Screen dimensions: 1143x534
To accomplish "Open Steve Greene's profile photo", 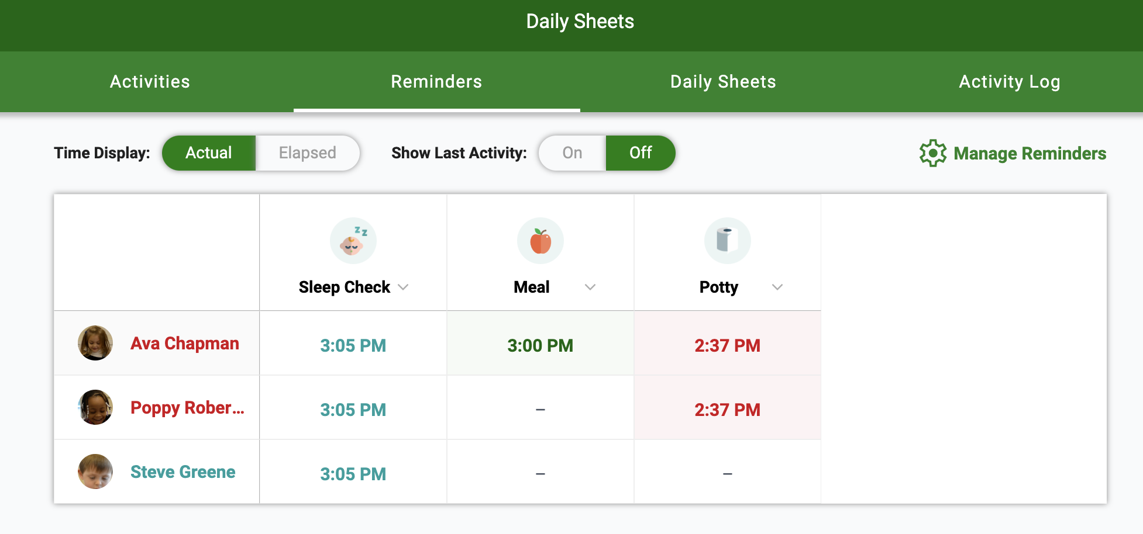I will pos(95,471).
